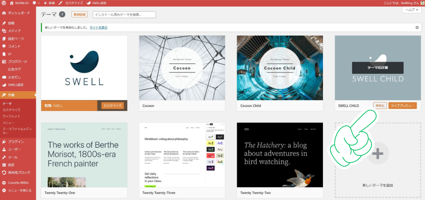Open the ConoHa WING sidebar item
The width and height of the screenshot is (425, 200).
pyautogui.click(x=18, y=183)
